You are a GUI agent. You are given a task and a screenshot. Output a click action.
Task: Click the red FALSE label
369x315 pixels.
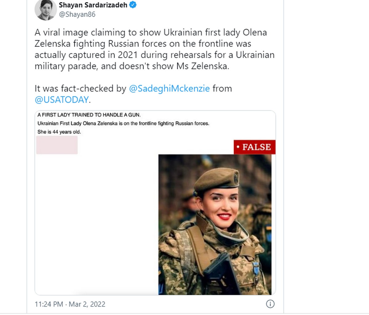tap(254, 147)
